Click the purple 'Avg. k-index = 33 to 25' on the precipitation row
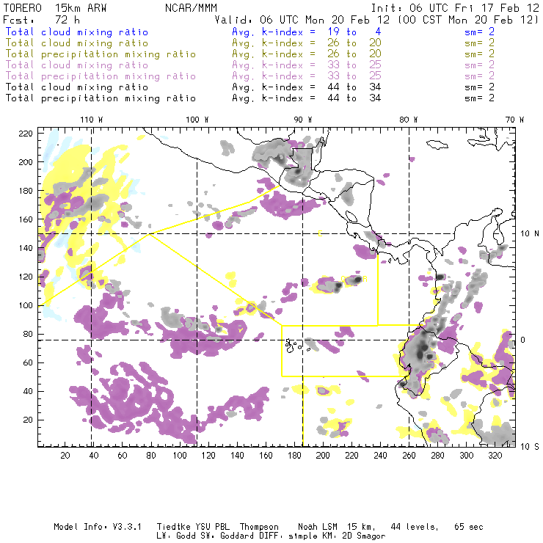This screenshot has height=543, width=543. click(x=307, y=76)
